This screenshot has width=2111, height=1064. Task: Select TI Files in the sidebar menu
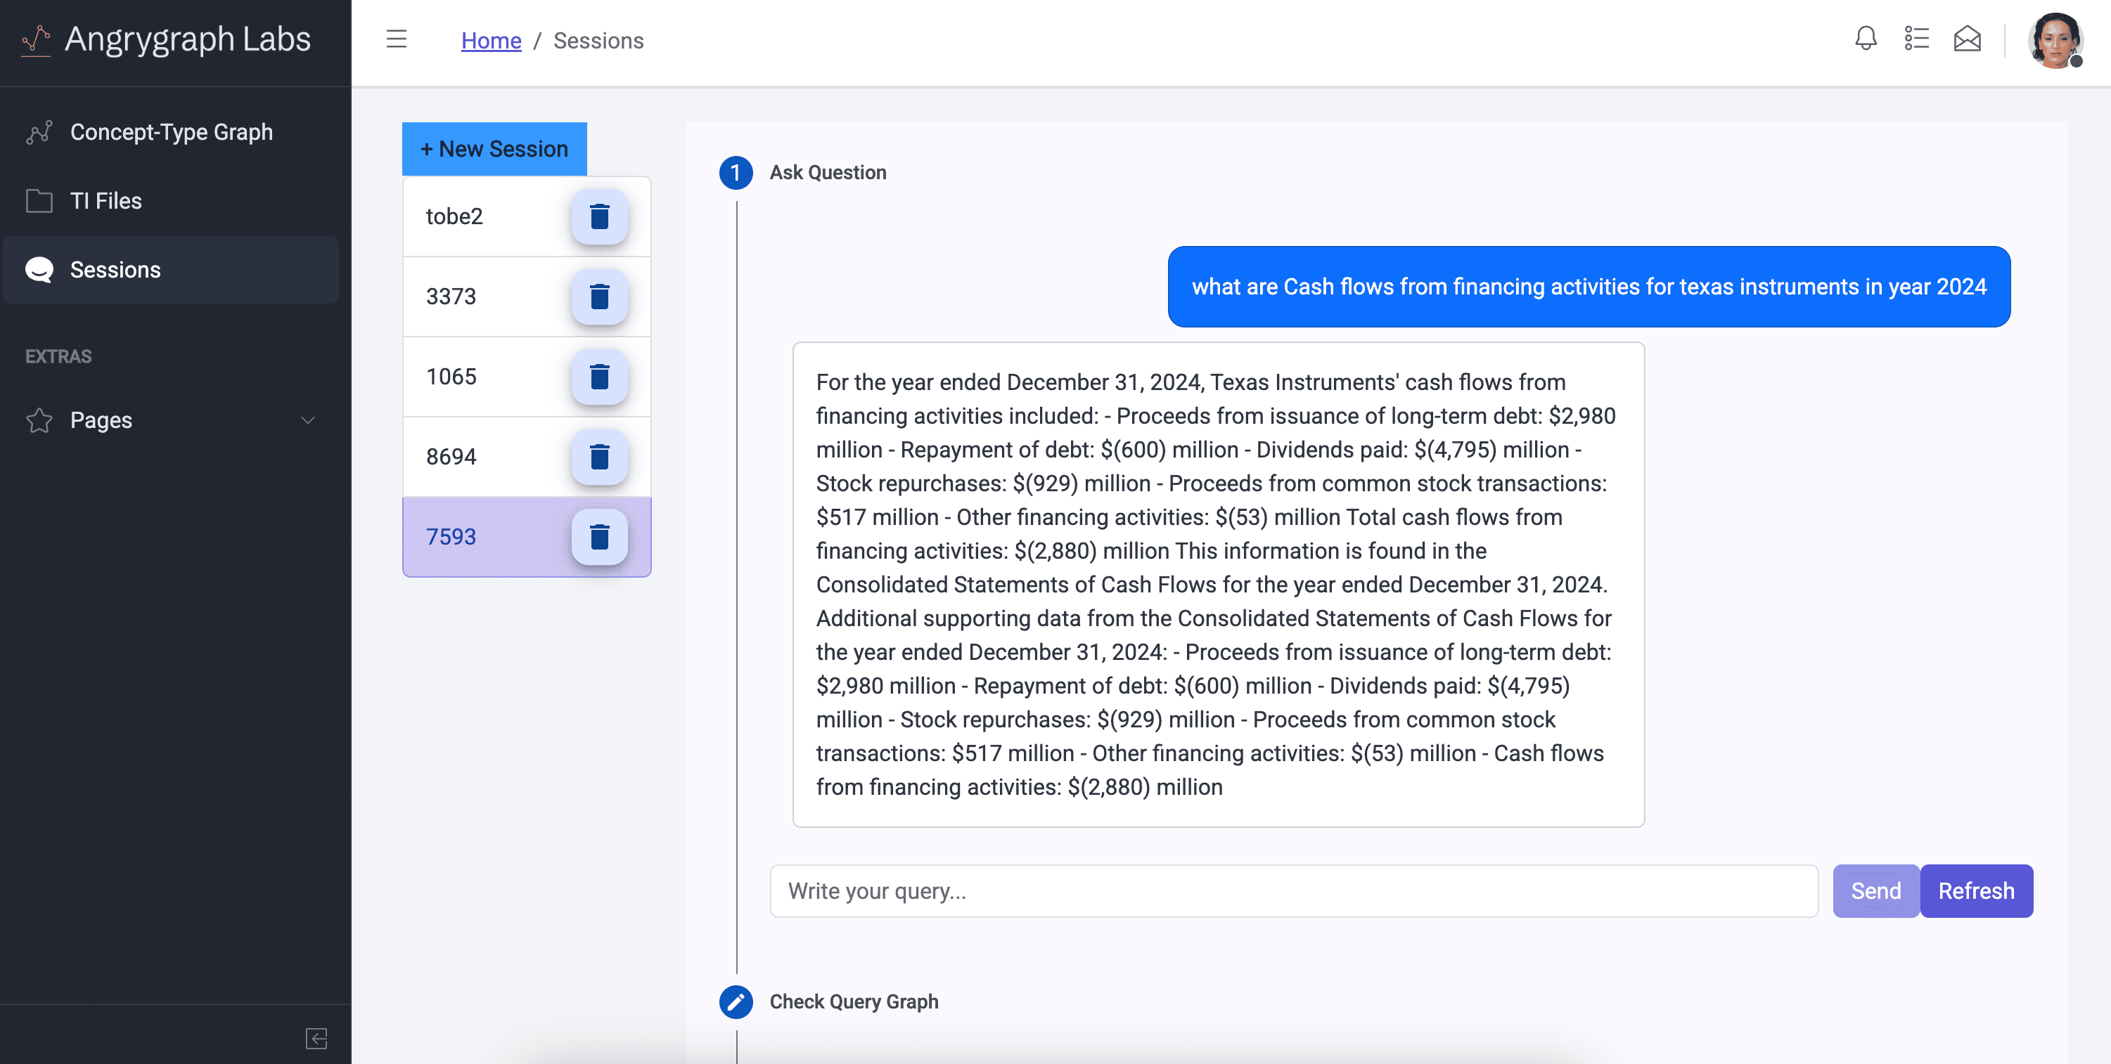[x=105, y=200]
